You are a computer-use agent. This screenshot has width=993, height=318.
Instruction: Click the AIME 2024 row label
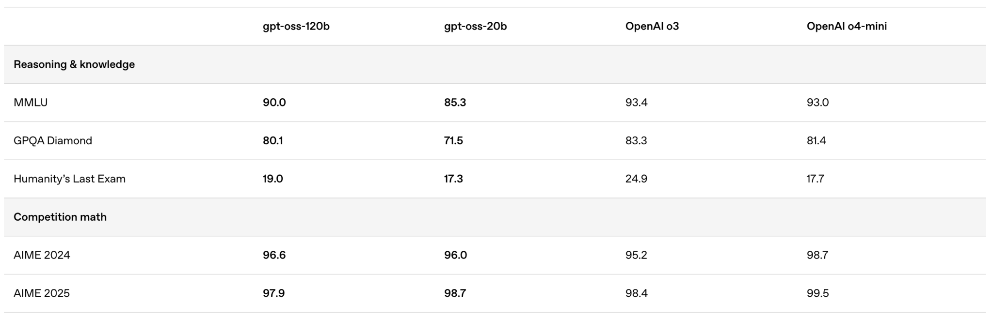tap(42, 255)
